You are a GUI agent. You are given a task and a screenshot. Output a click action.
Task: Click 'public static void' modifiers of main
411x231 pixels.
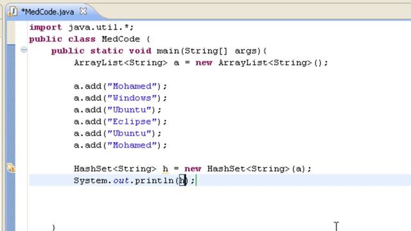[x=101, y=51]
